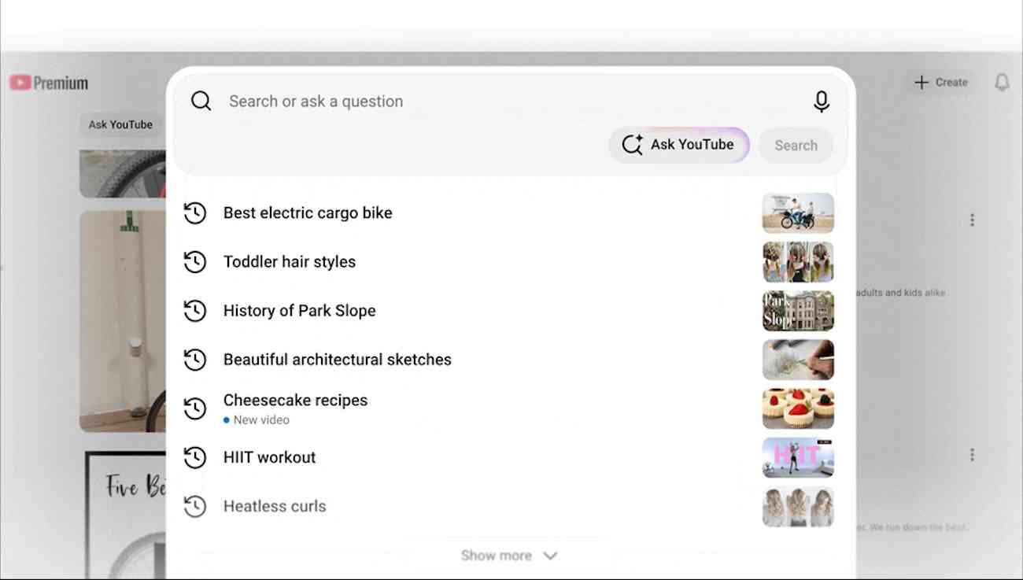Image resolution: width=1023 pixels, height=580 pixels.
Task: Click the Ask YouTube sparkle button
Action: pos(678,145)
